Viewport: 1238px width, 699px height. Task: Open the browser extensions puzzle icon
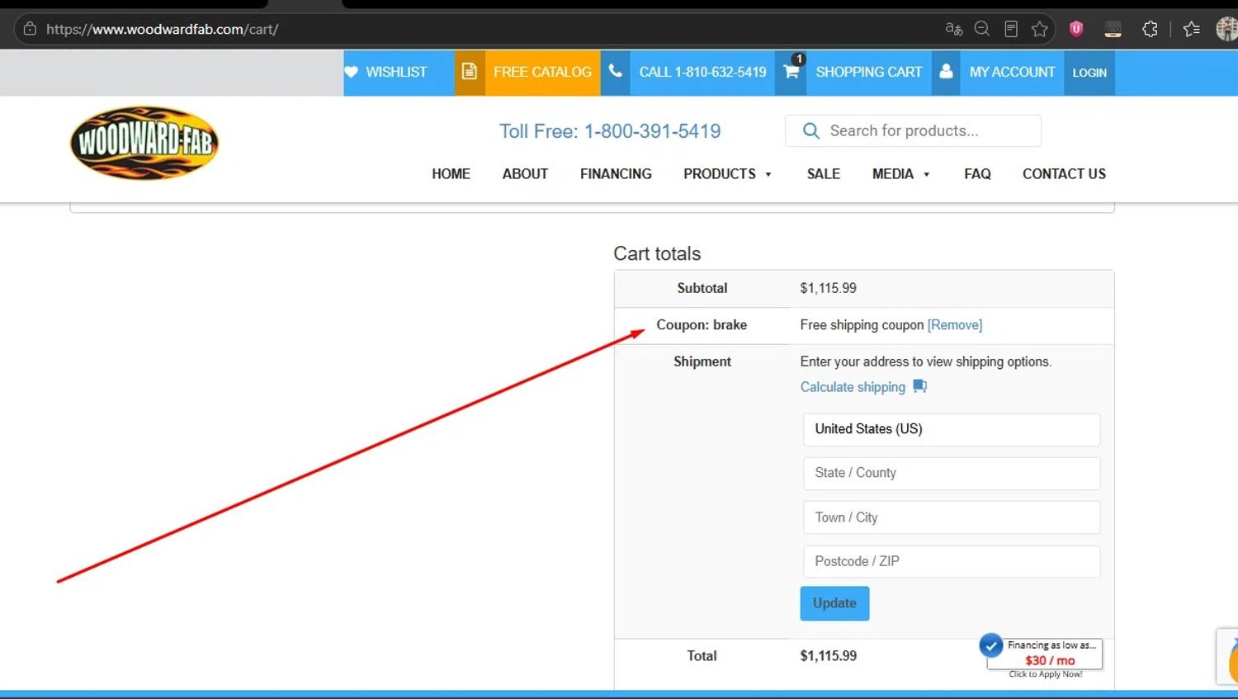pos(1150,29)
